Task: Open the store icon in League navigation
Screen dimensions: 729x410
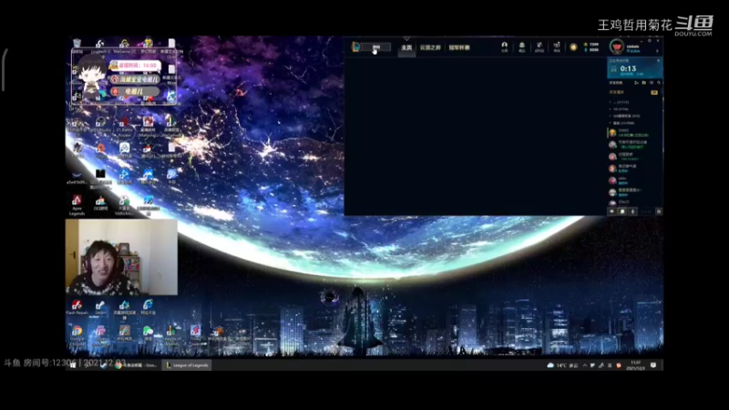Action: pyautogui.click(x=557, y=46)
